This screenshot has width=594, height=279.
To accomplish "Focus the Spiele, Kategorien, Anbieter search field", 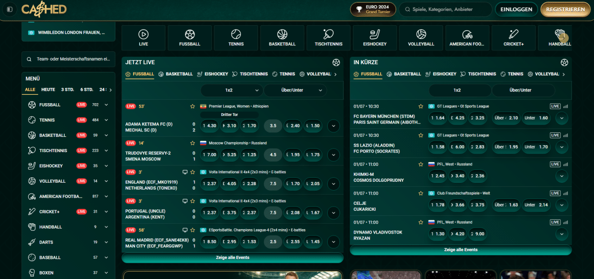I will pos(445,9).
